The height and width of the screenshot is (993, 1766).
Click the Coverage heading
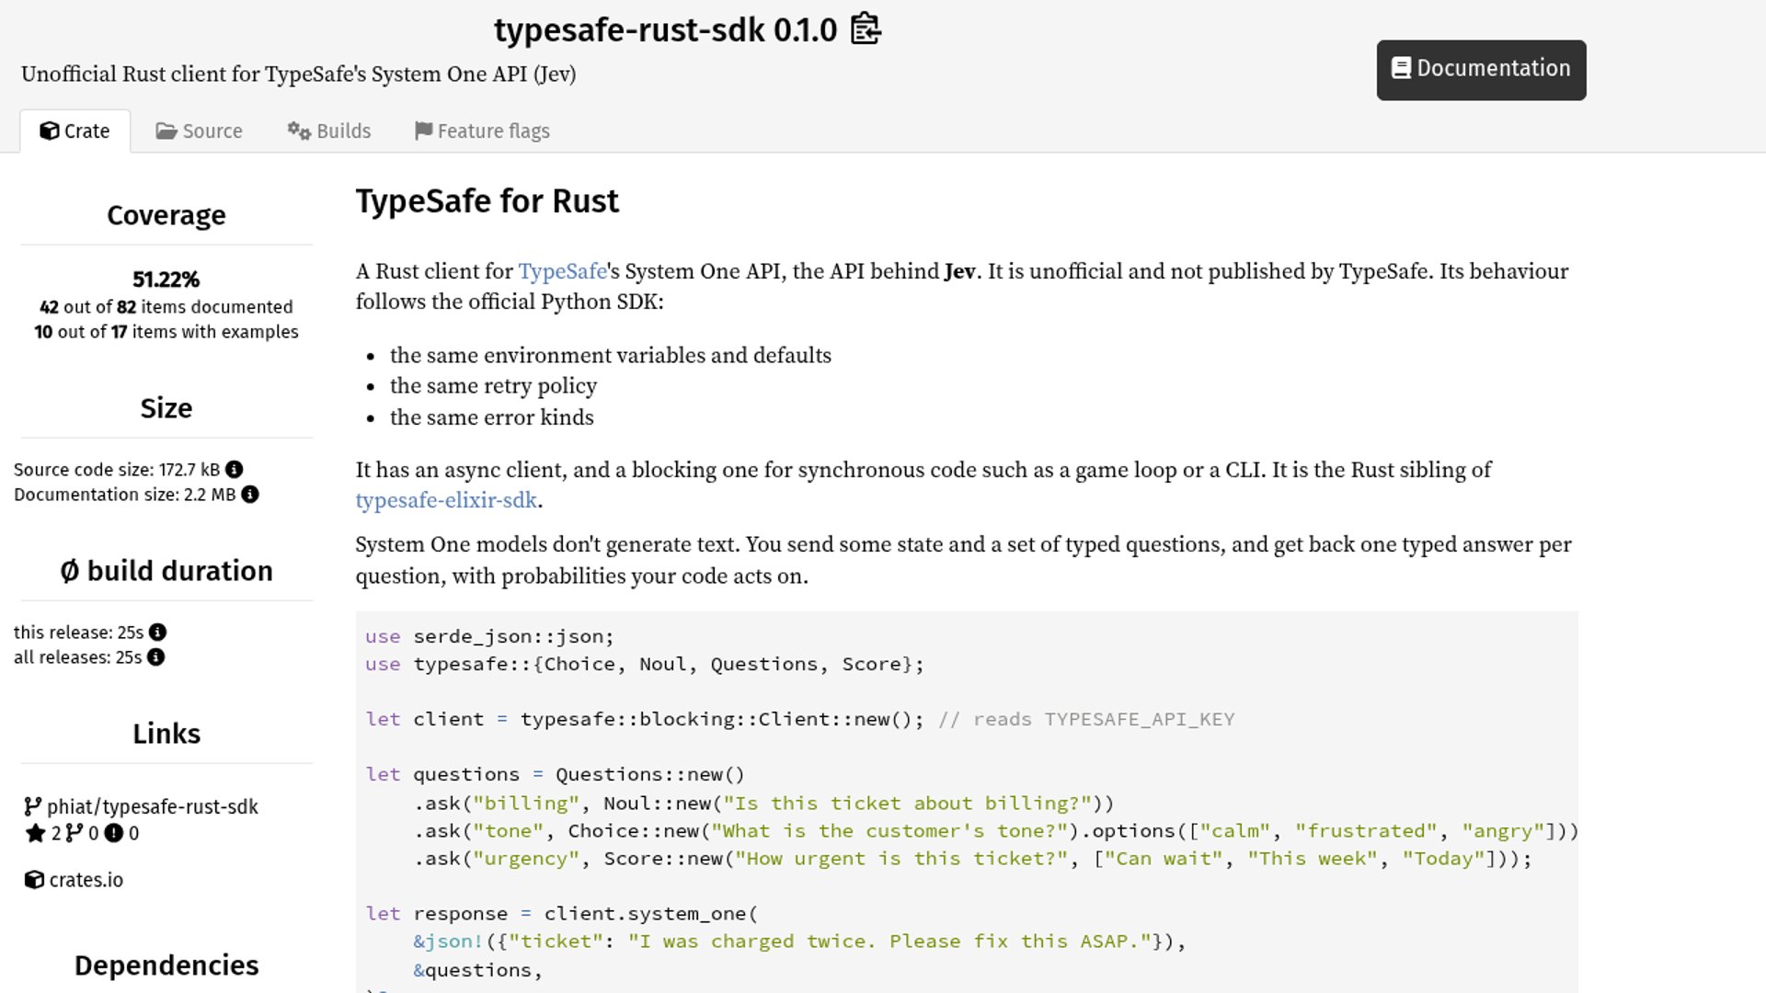[x=166, y=215]
